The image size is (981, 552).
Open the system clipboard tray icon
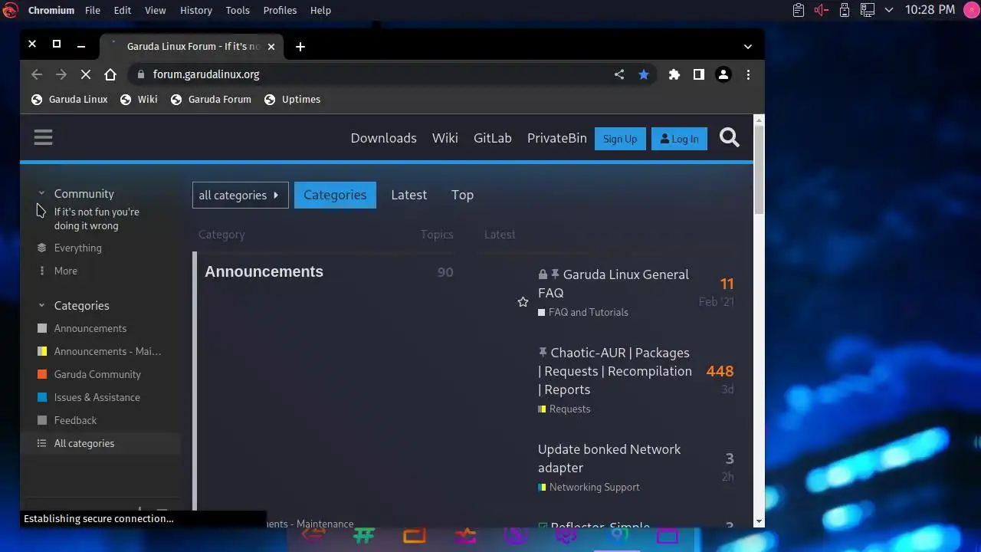(799, 10)
